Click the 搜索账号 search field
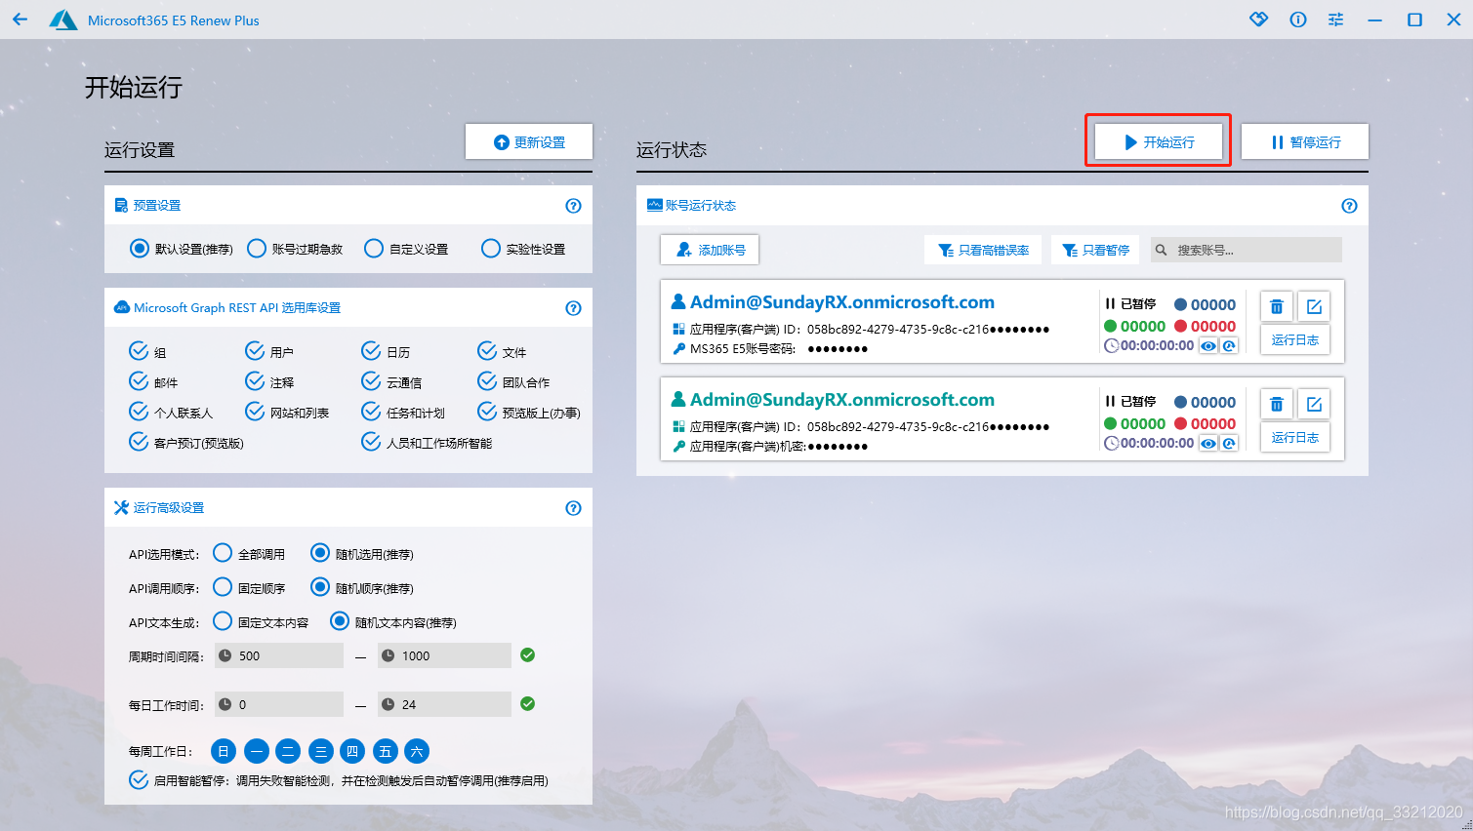Image resolution: width=1473 pixels, height=831 pixels. (1253, 250)
